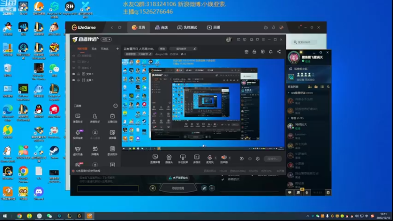Click the Find Match button in League client
The image size is (393, 221).
tap(178, 188)
